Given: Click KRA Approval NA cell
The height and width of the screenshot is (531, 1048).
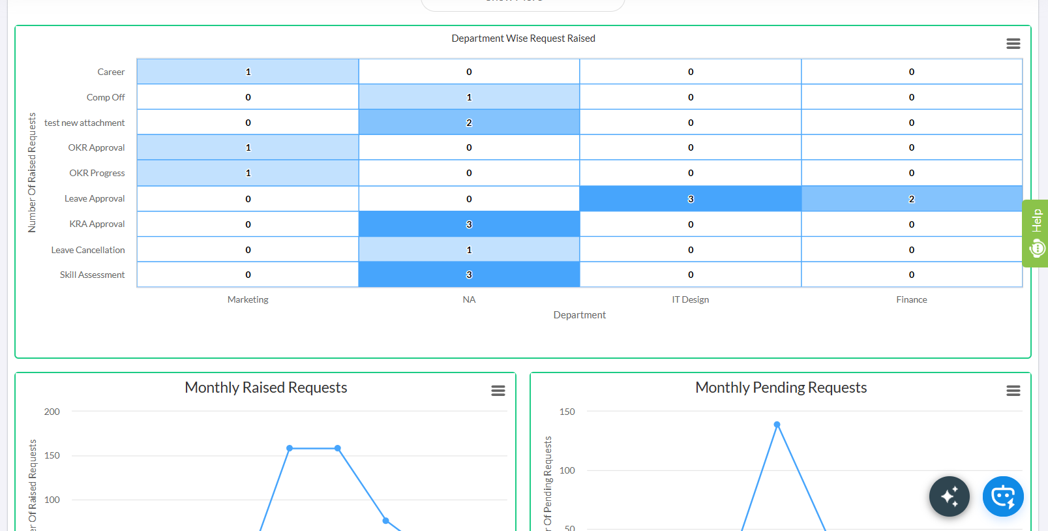Looking at the screenshot, I should click(469, 224).
